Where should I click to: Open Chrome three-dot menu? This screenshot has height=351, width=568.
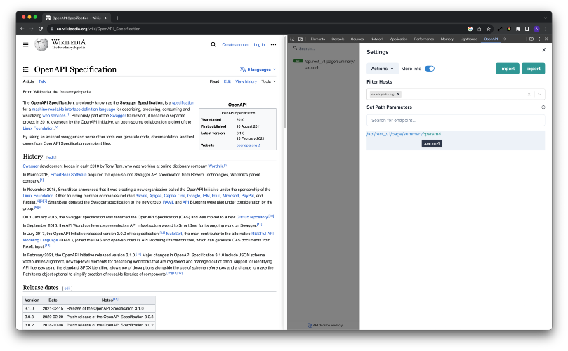point(546,29)
